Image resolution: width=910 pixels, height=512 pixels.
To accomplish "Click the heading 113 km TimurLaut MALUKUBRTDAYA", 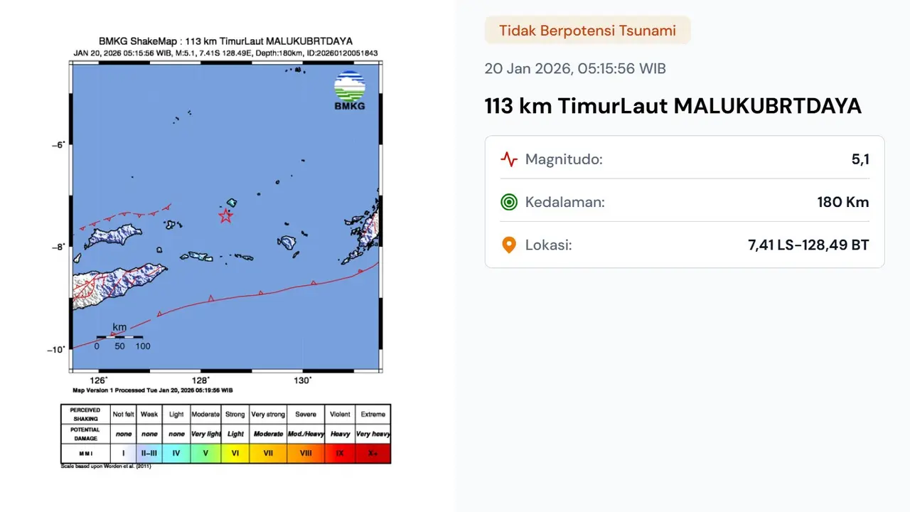I will (x=673, y=106).
